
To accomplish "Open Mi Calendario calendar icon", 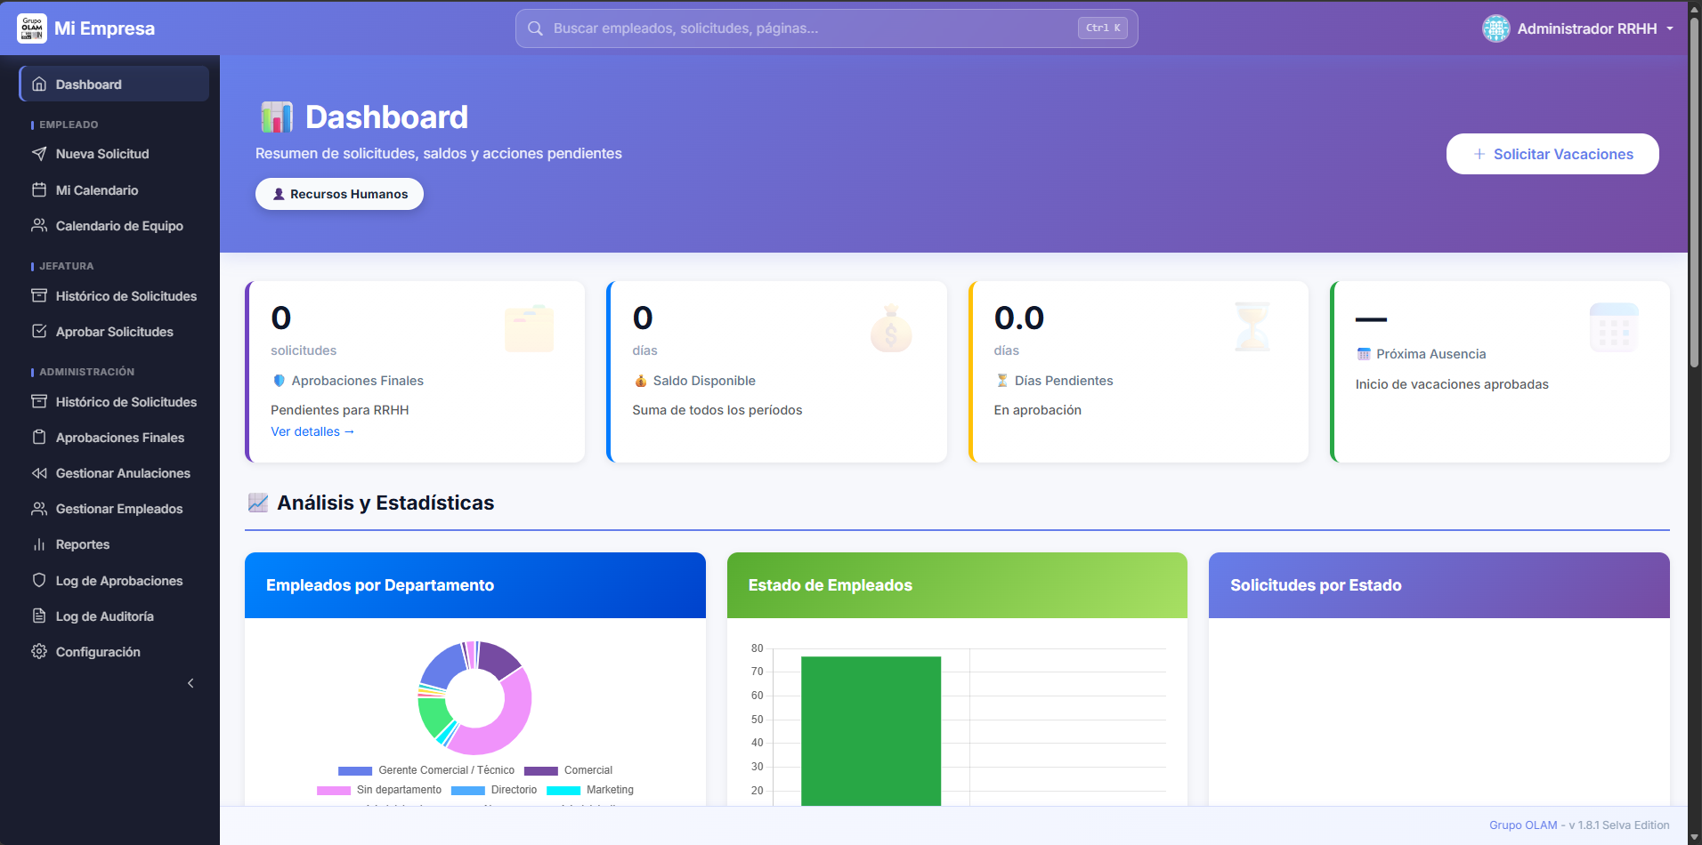I will [x=39, y=189].
